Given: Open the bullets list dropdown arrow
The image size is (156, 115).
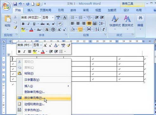Looking at the screenshot, I should (76, 17).
